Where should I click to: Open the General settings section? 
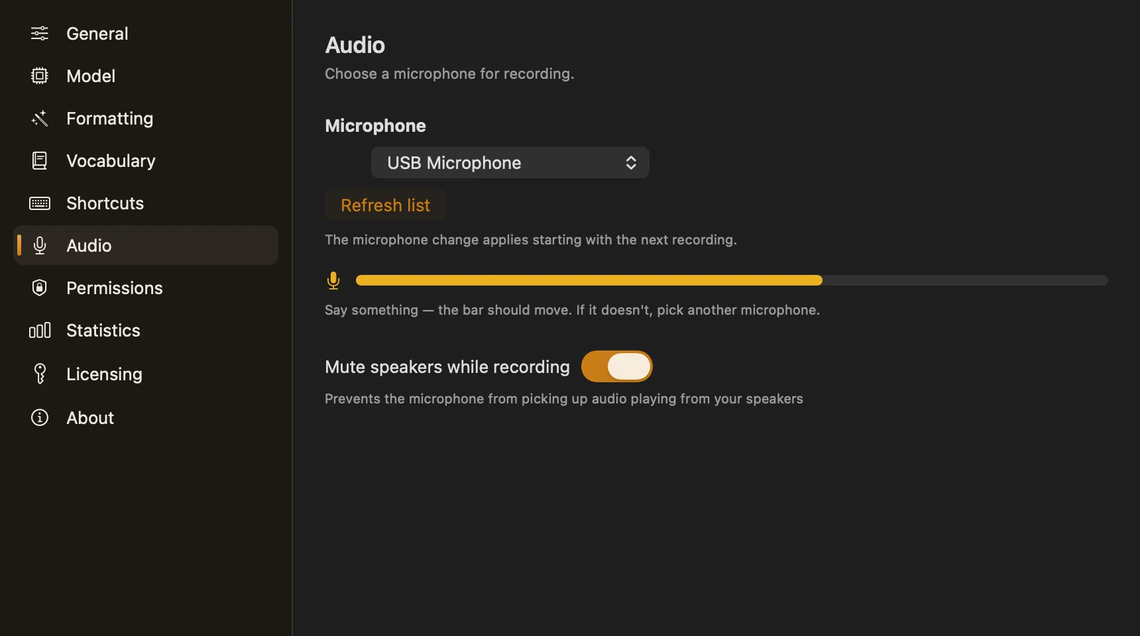pos(146,33)
